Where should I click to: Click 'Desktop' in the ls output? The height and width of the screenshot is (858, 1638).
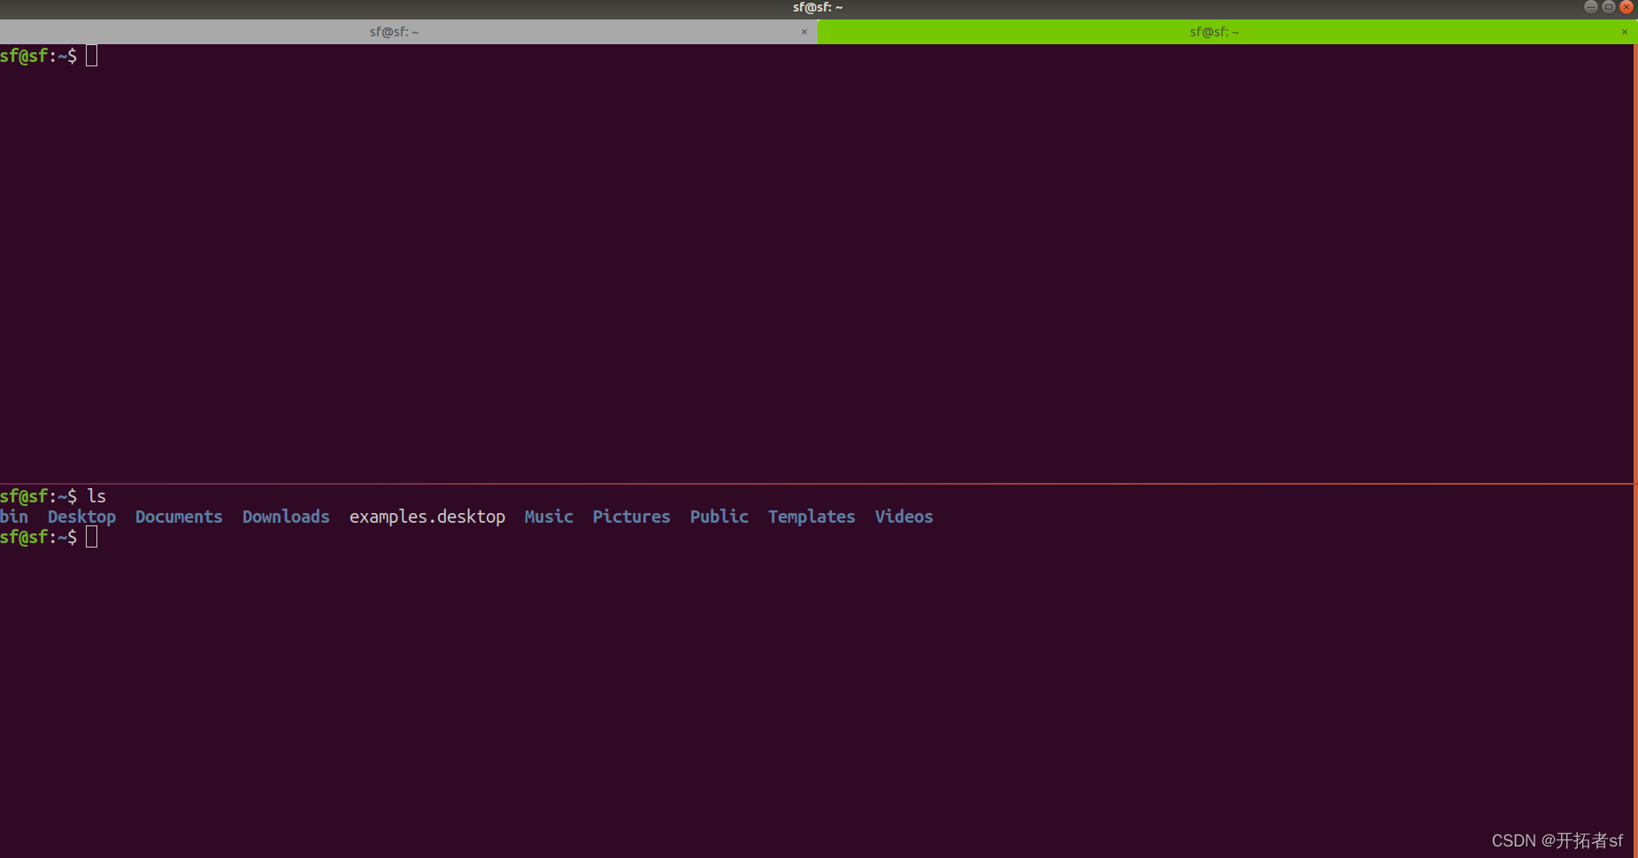[x=81, y=517]
